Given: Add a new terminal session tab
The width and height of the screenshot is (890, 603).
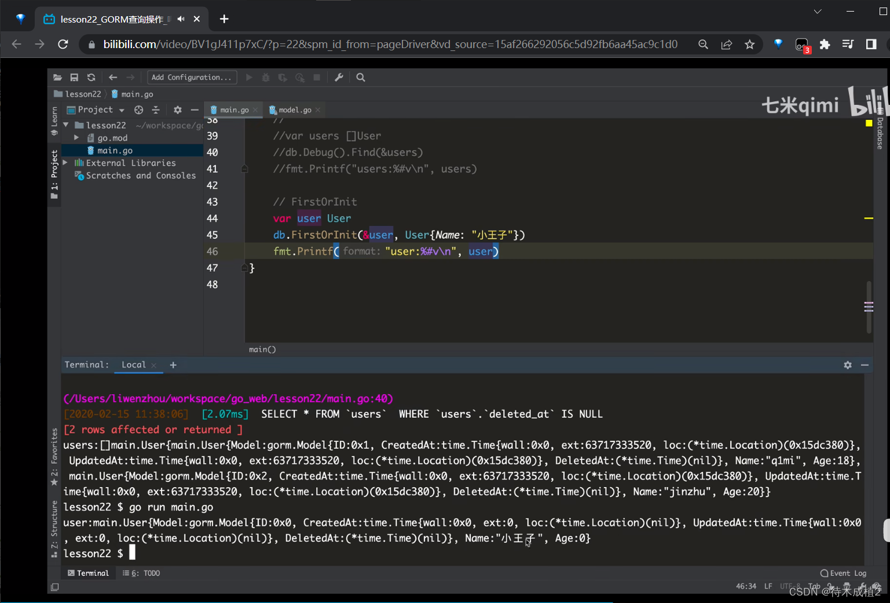Looking at the screenshot, I should coord(173,365).
